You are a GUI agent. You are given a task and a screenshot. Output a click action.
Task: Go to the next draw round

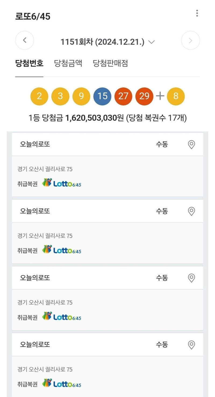coord(191,41)
